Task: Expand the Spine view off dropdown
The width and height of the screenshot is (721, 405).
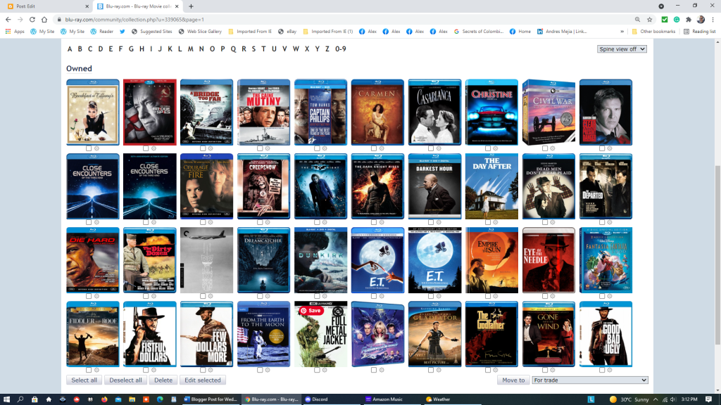Action: [621, 49]
